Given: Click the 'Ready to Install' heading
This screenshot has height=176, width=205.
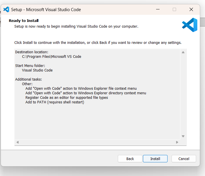Looking at the screenshot, I should 24,21.
